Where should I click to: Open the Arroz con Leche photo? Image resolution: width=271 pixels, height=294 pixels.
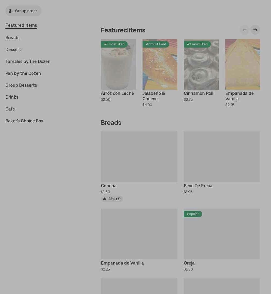tap(118, 65)
